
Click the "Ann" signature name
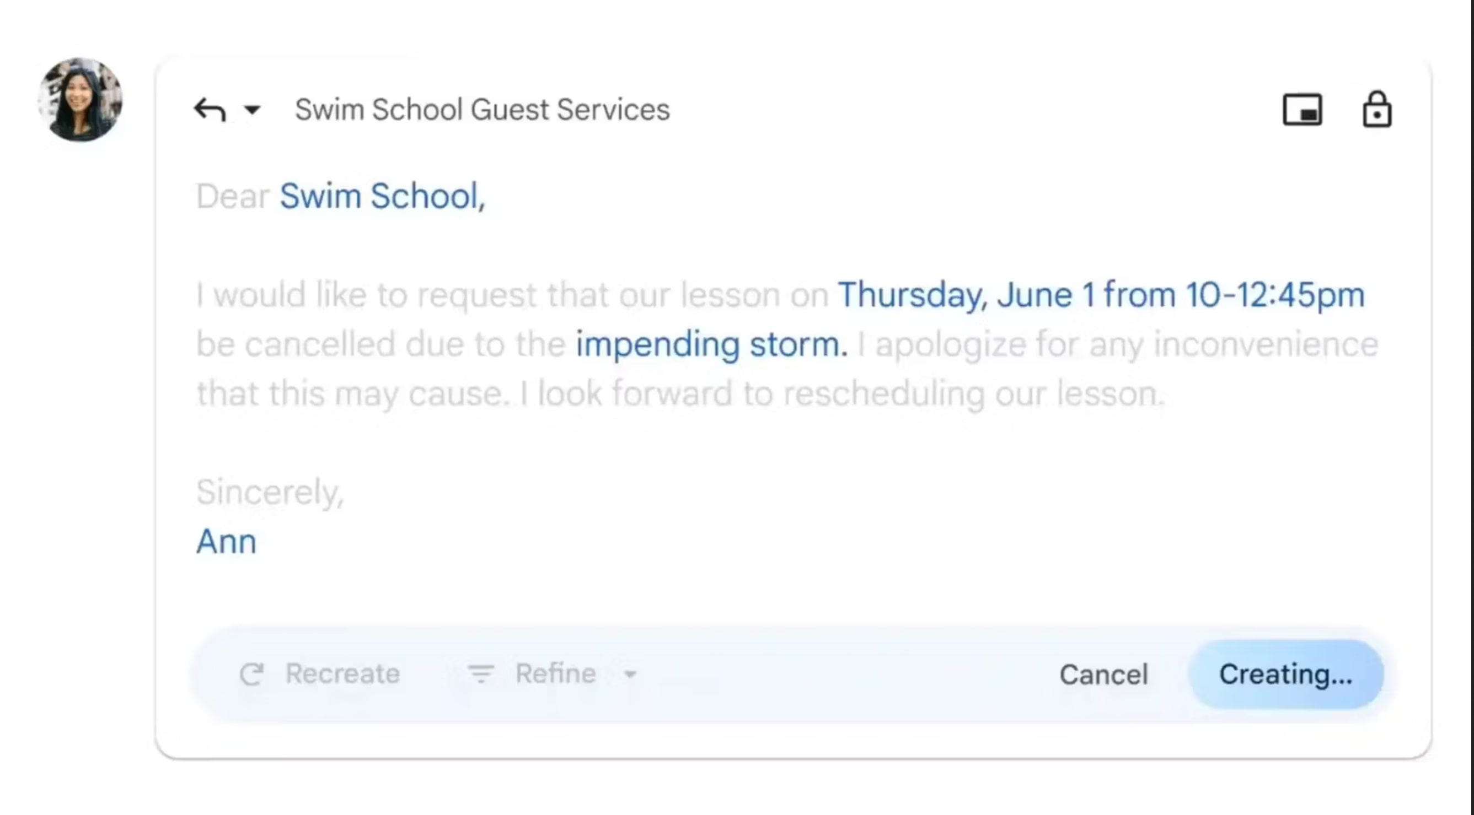226,541
